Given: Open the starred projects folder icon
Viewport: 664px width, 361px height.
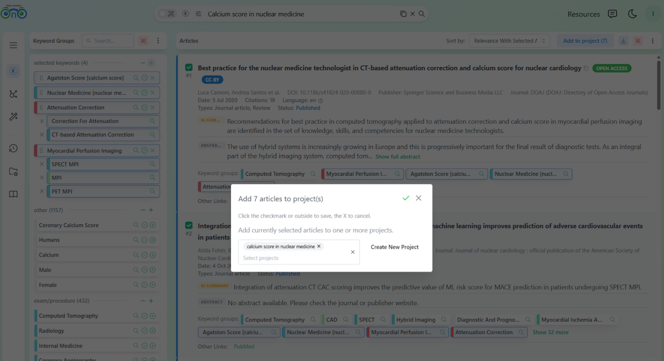Looking at the screenshot, I should [x=13, y=171].
